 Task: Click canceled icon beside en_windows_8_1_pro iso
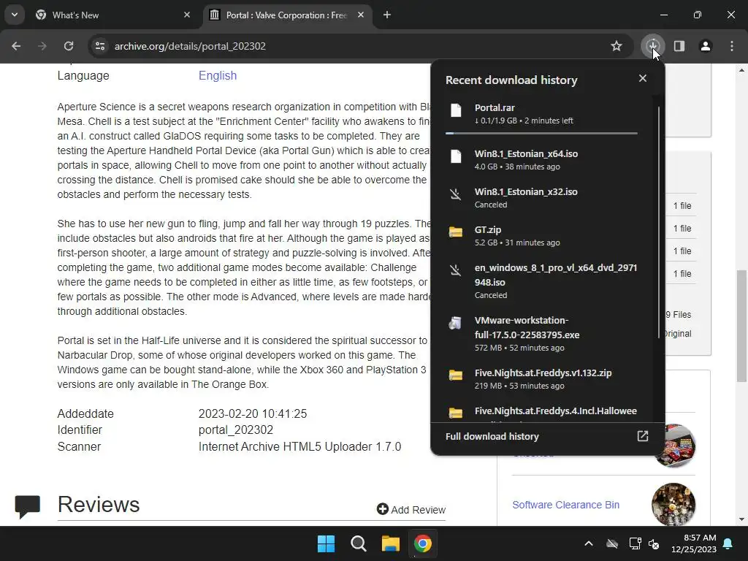pyautogui.click(x=456, y=270)
